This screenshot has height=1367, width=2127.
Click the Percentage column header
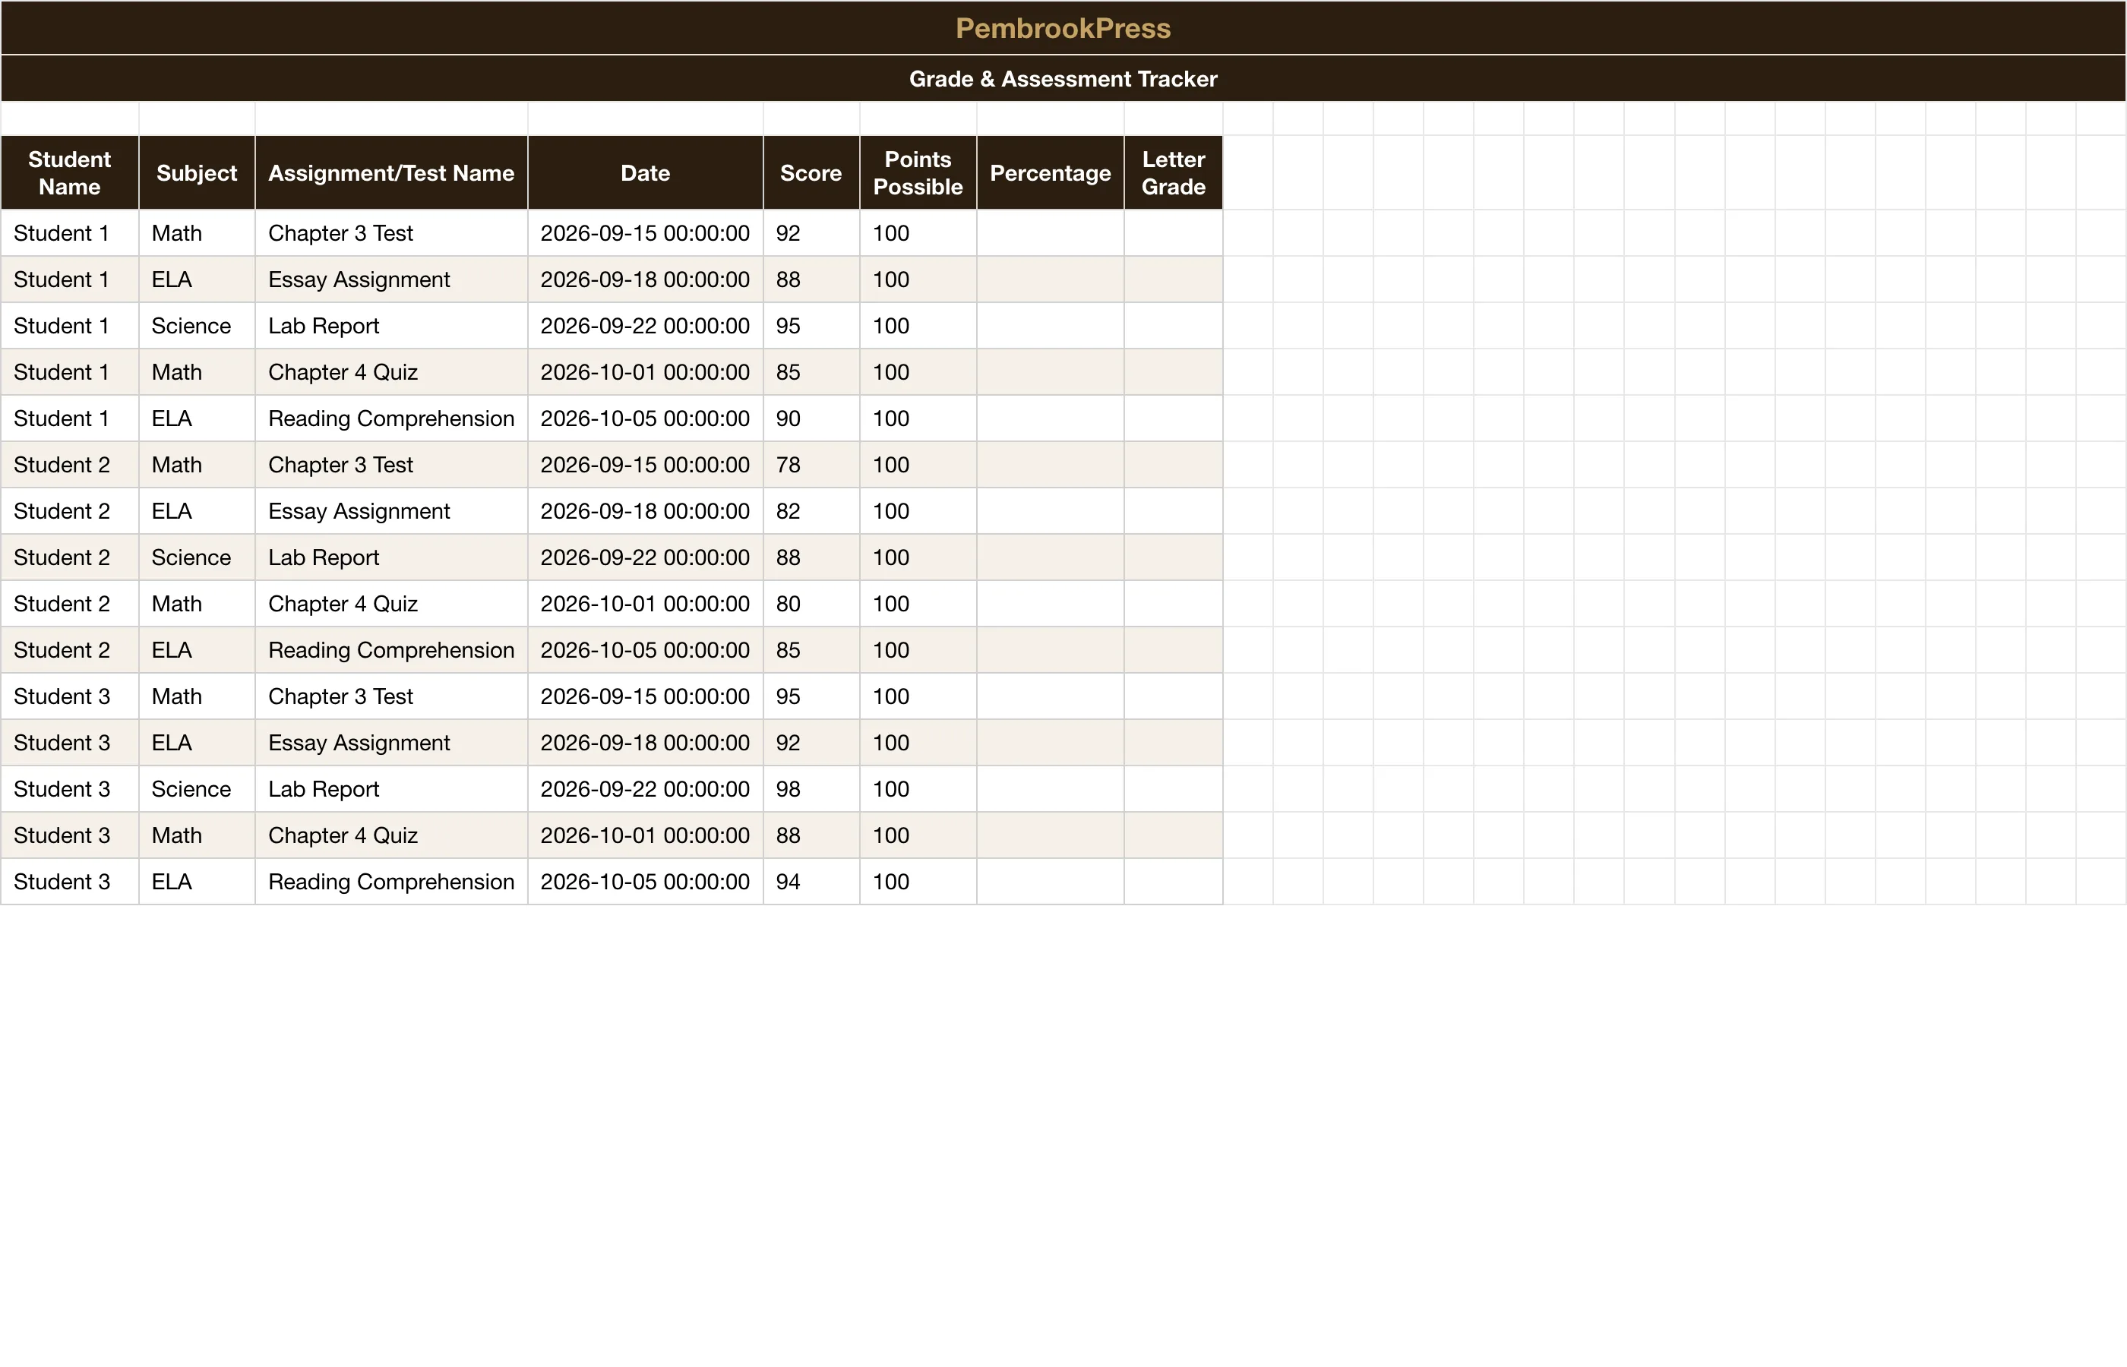tap(1050, 173)
